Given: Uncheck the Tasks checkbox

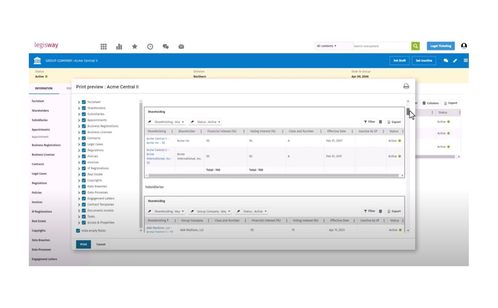Looking at the screenshot, I should [x=84, y=217].
